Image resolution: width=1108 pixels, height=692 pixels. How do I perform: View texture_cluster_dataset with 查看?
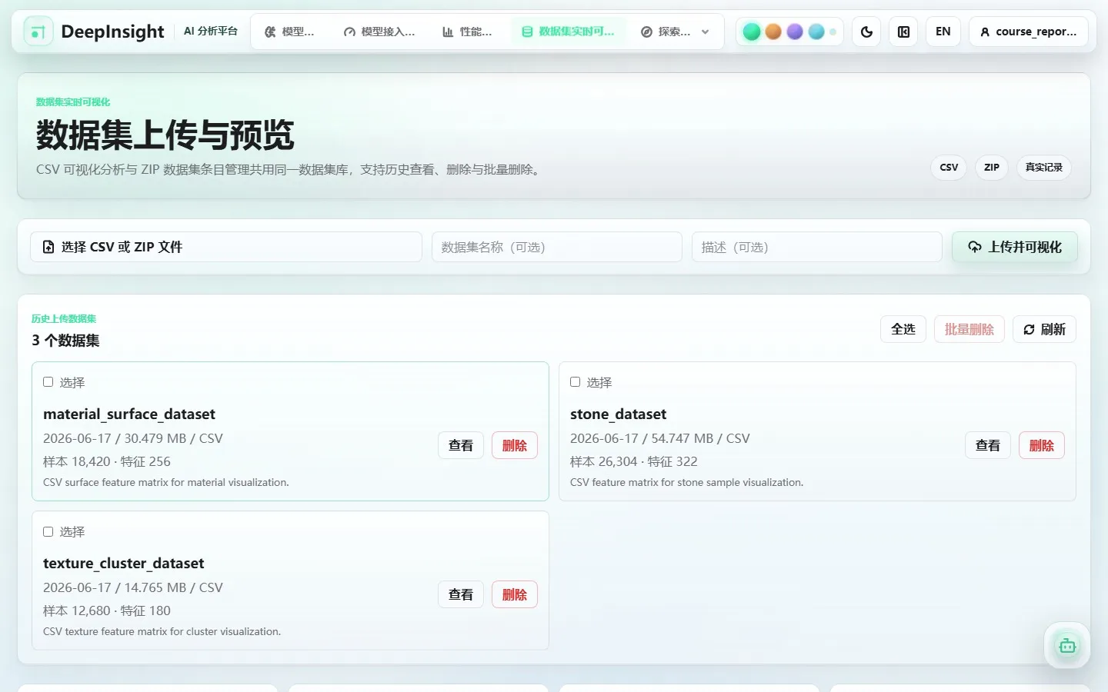(461, 594)
